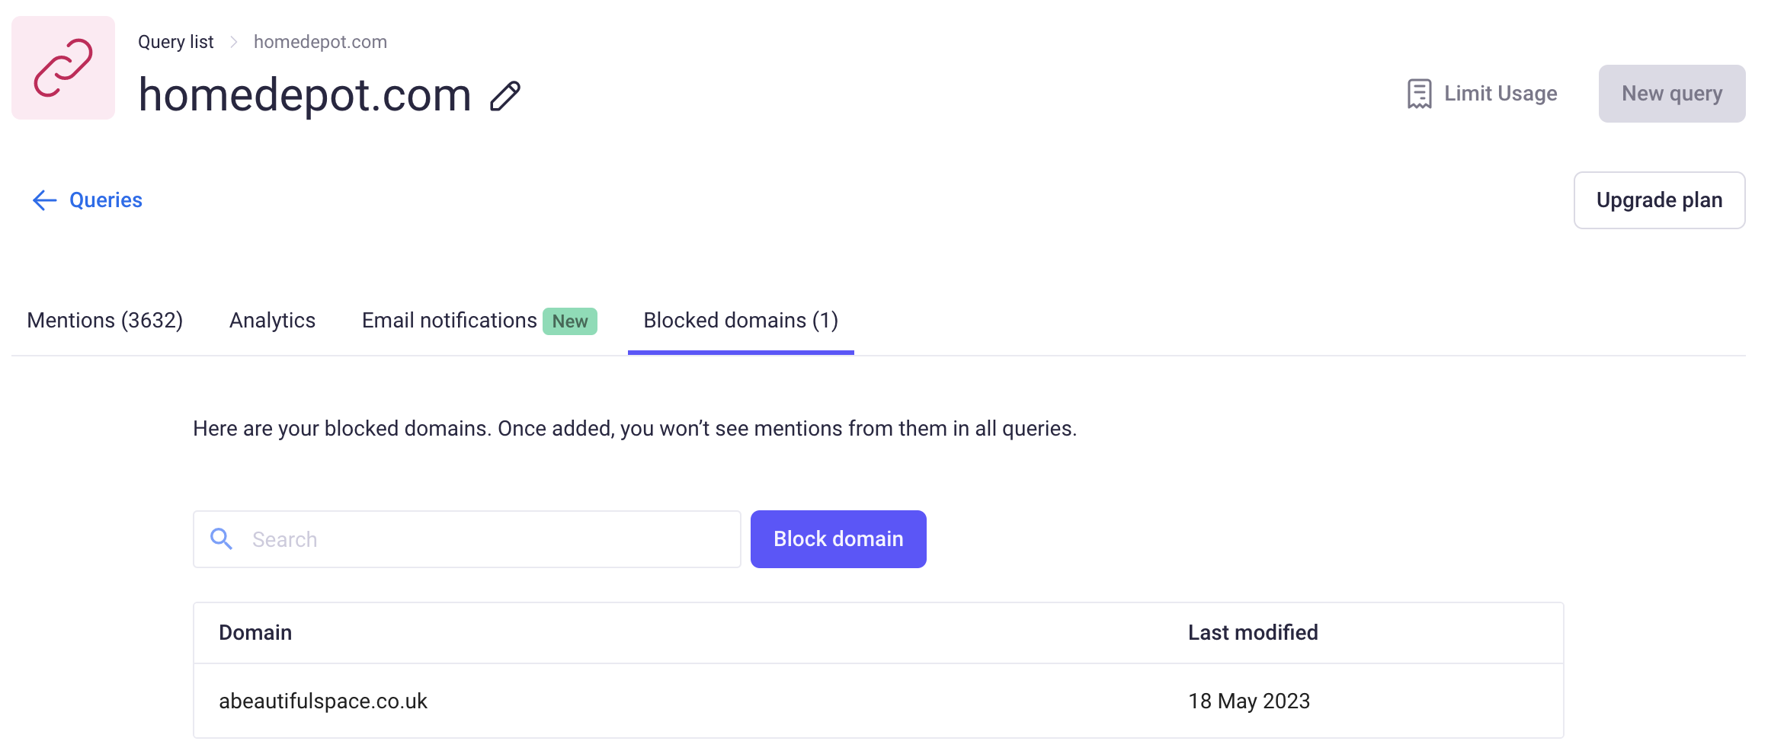Switch to the Mentions (3632) tab
This screenshot has width=1768, height=754.
(x=105, y=321)
